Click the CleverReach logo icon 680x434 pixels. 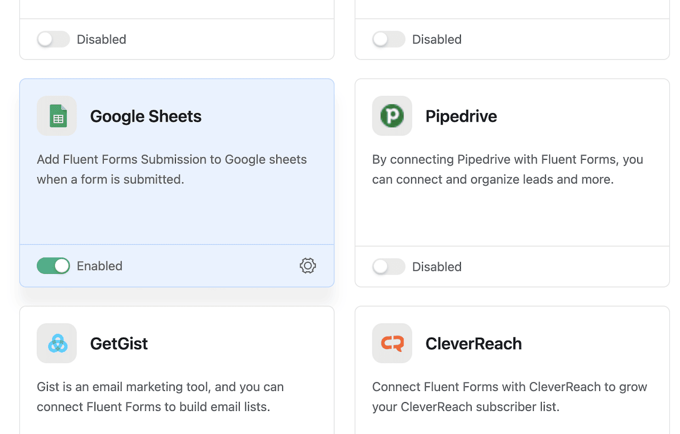coord(392,343)
